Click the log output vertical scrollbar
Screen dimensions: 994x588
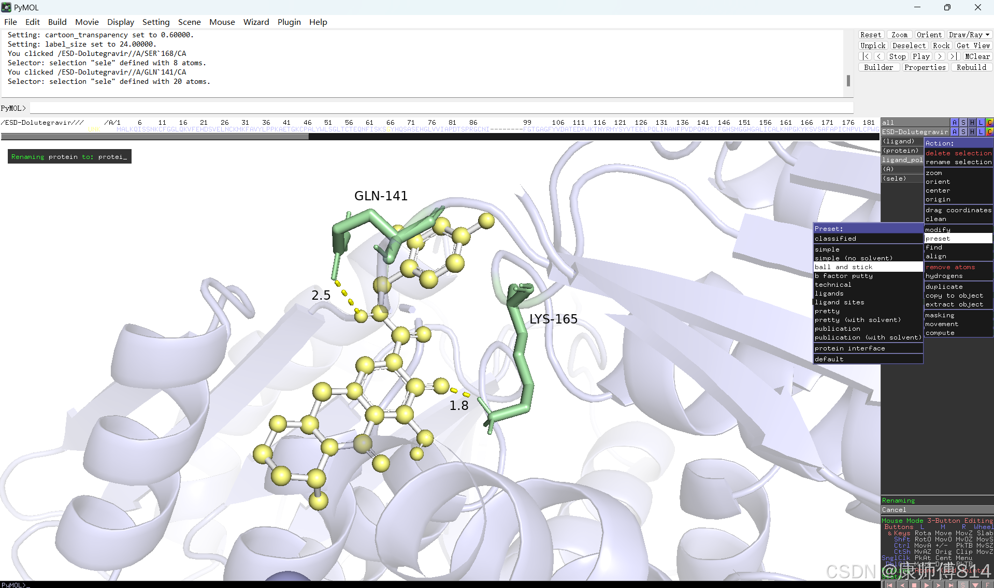(848, 81)
